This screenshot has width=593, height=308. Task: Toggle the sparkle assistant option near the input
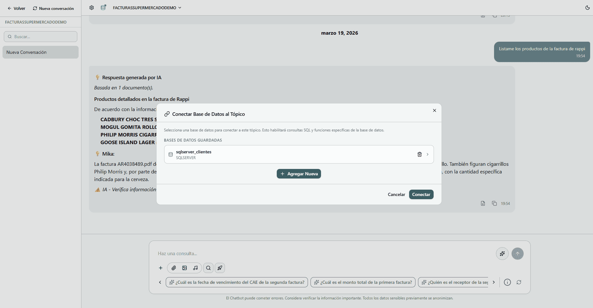point(502,254)
